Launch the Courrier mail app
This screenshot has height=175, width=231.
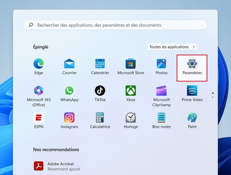(69, 67)
